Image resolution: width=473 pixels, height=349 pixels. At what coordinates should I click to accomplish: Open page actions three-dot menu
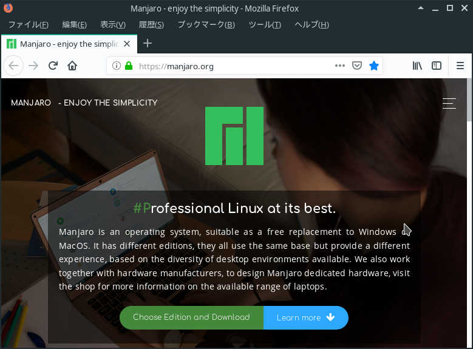coord(339,66)
